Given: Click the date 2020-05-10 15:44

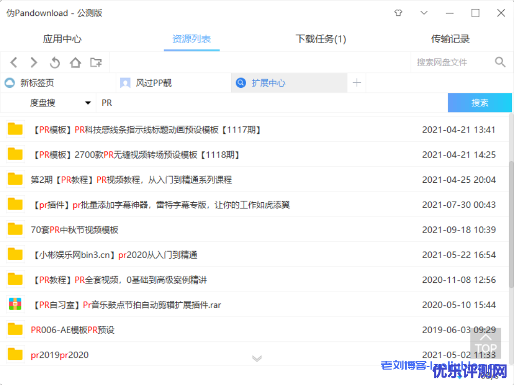Looking at the screenshot, I should 458,305.
